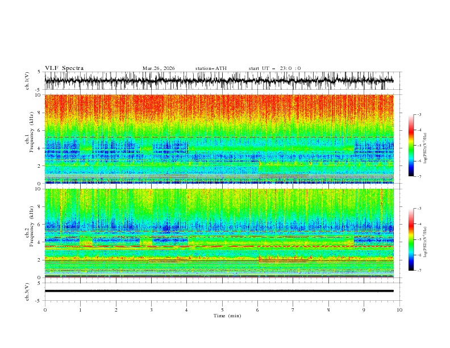Click tick label 3 on Time axis
The image size is (450, 348).
(x=151, y=310)
